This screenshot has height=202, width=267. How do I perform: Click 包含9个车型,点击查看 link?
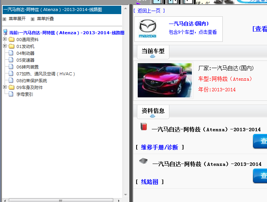(x=193, y=32)
